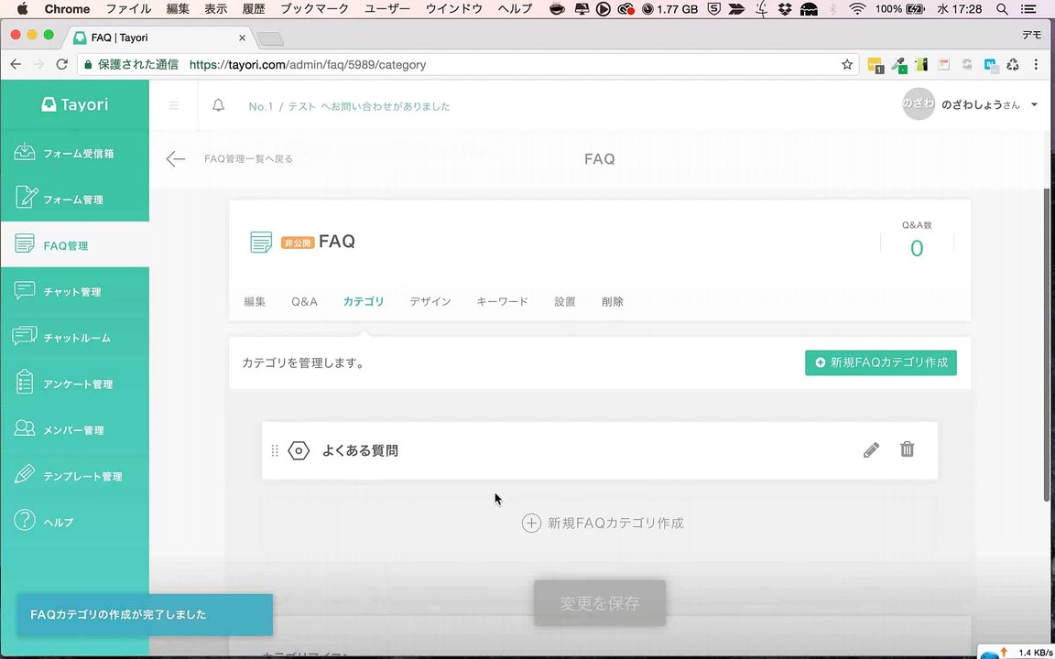Open the ブックマーク menu in menu bar
Screen dimensions: 1055x659
pos(314,9)
